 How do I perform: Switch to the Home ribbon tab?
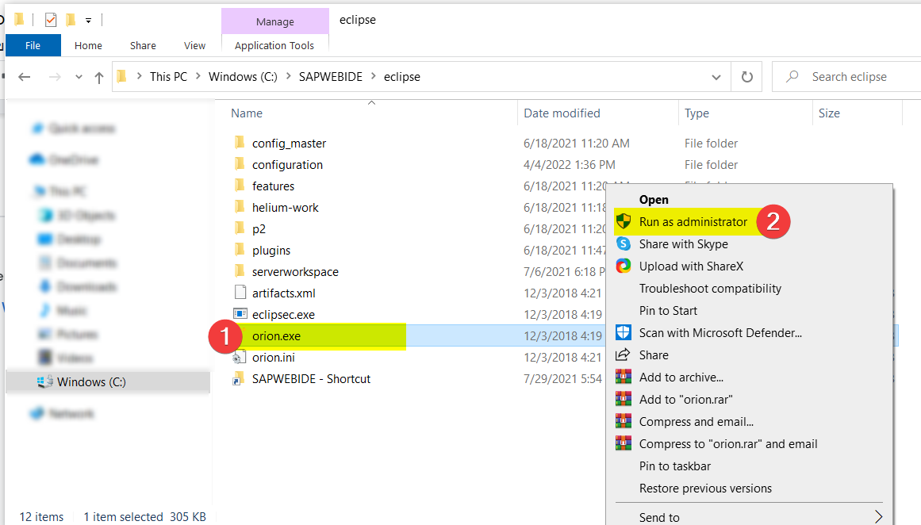pos(88,45)
